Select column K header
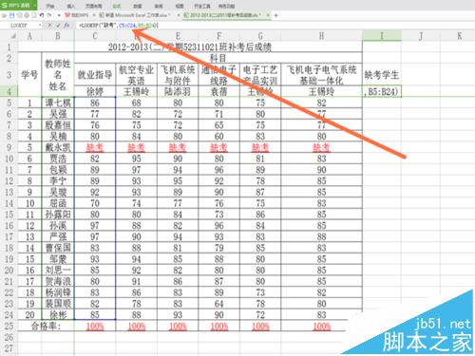Viewport: 475px width, 356px height. coord(458,36)
